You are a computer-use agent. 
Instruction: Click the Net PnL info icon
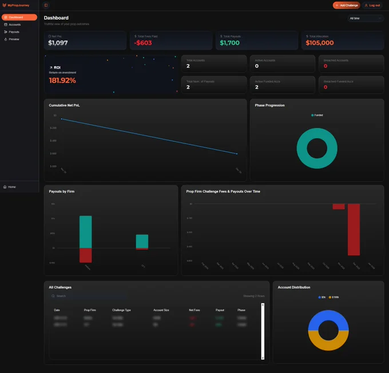coord(50,36)
